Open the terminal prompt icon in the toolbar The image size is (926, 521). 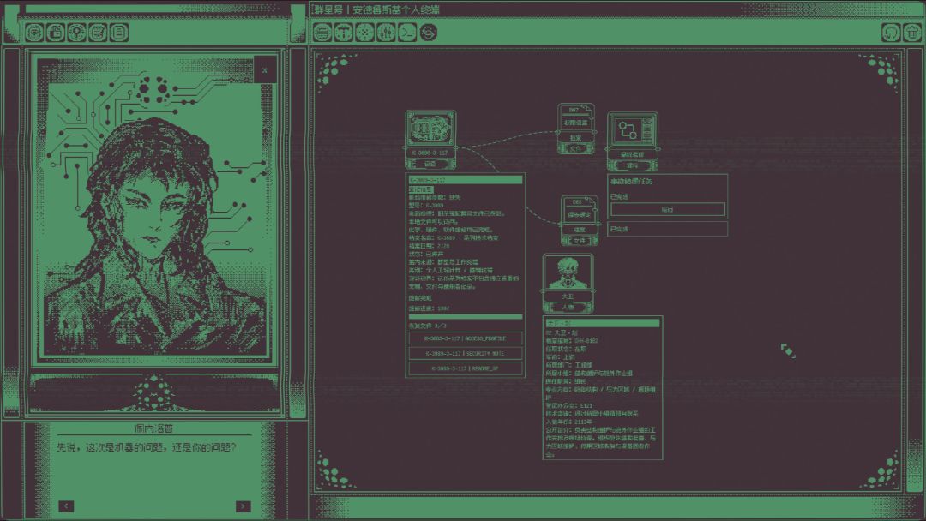tap(407, 32)
